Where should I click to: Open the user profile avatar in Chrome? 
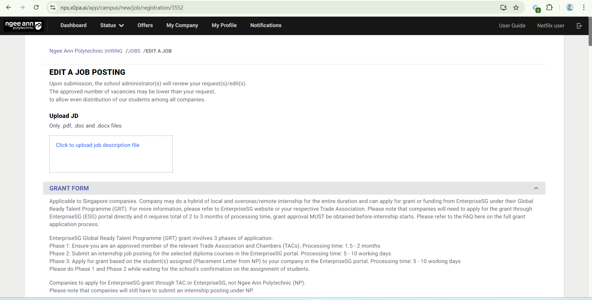pos(570,7)
